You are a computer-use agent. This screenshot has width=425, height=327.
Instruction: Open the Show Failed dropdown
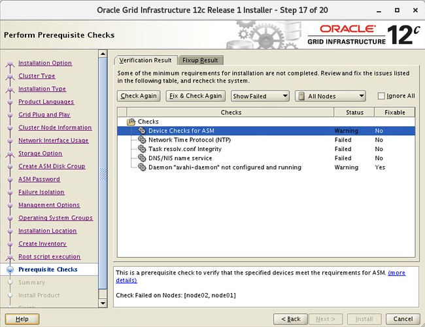[260, 96]
